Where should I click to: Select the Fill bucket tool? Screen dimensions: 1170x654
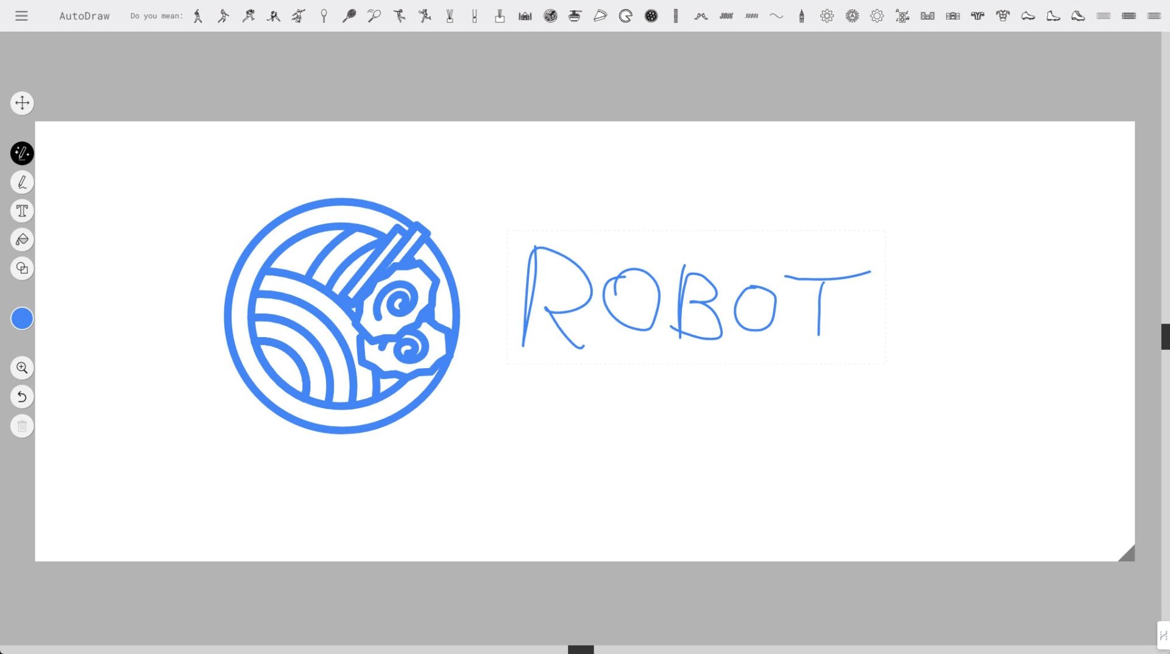tap(22, 240)
